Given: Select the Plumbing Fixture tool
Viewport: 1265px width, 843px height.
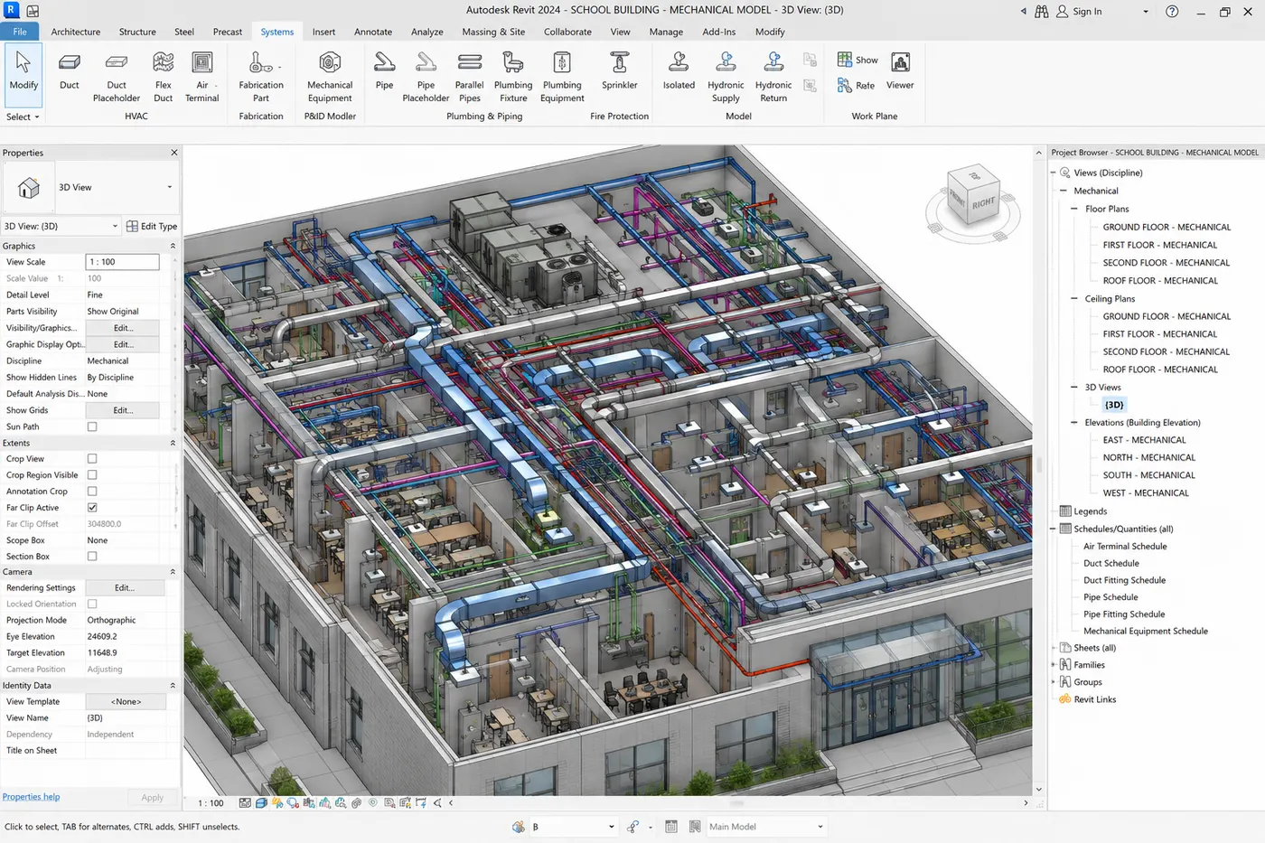Looking at the screenshot, I should point(513,76).
